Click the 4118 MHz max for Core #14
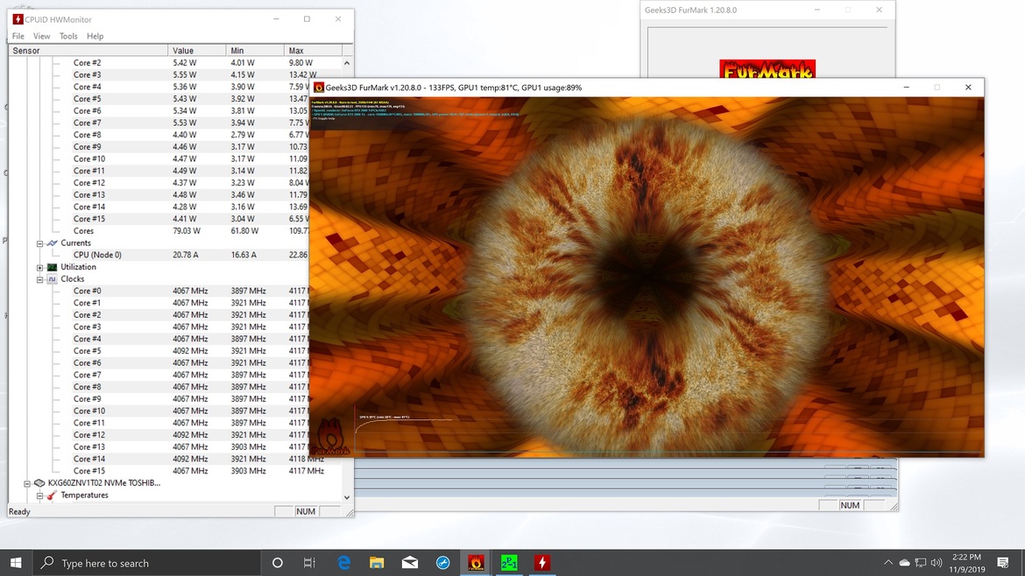 [307, 459]
